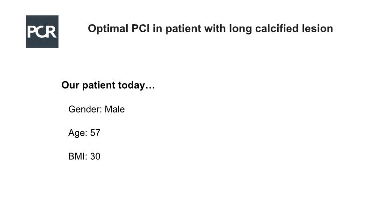Click the age value "57"

tap(95, 133)
